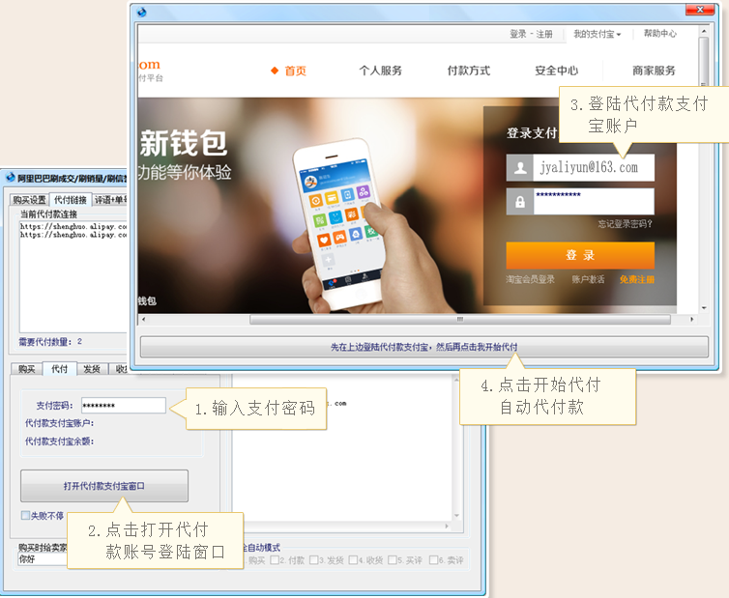Click the orange 登录 button

580,255
